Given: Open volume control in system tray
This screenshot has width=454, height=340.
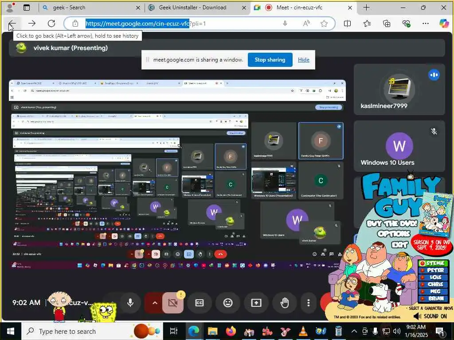Looking at the screenshot, I should (x=397, y=331).
